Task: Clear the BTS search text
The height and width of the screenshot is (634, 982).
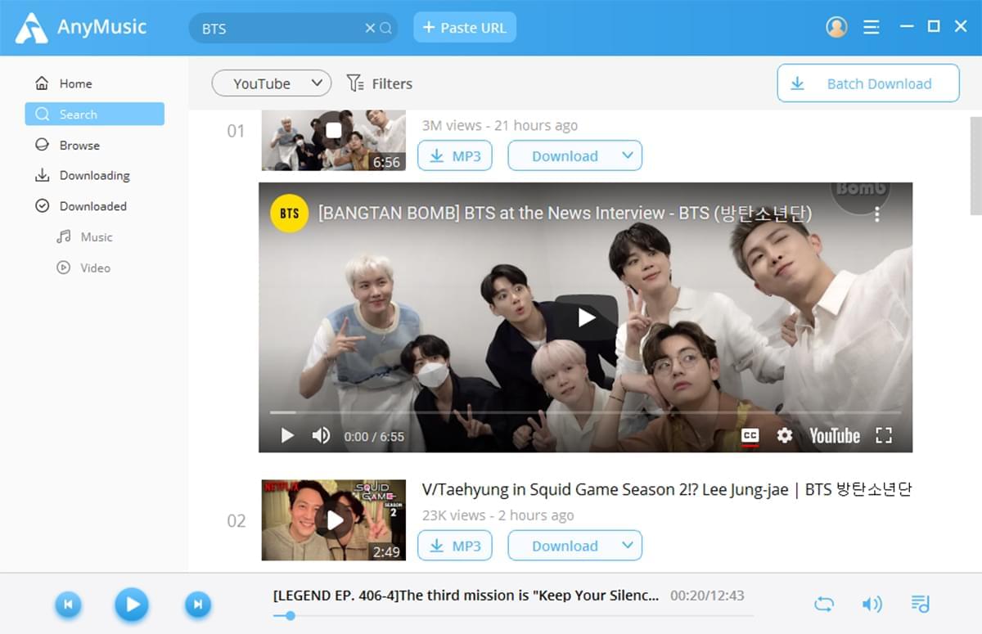Action: pyautogui.click(x=370, y=28)
